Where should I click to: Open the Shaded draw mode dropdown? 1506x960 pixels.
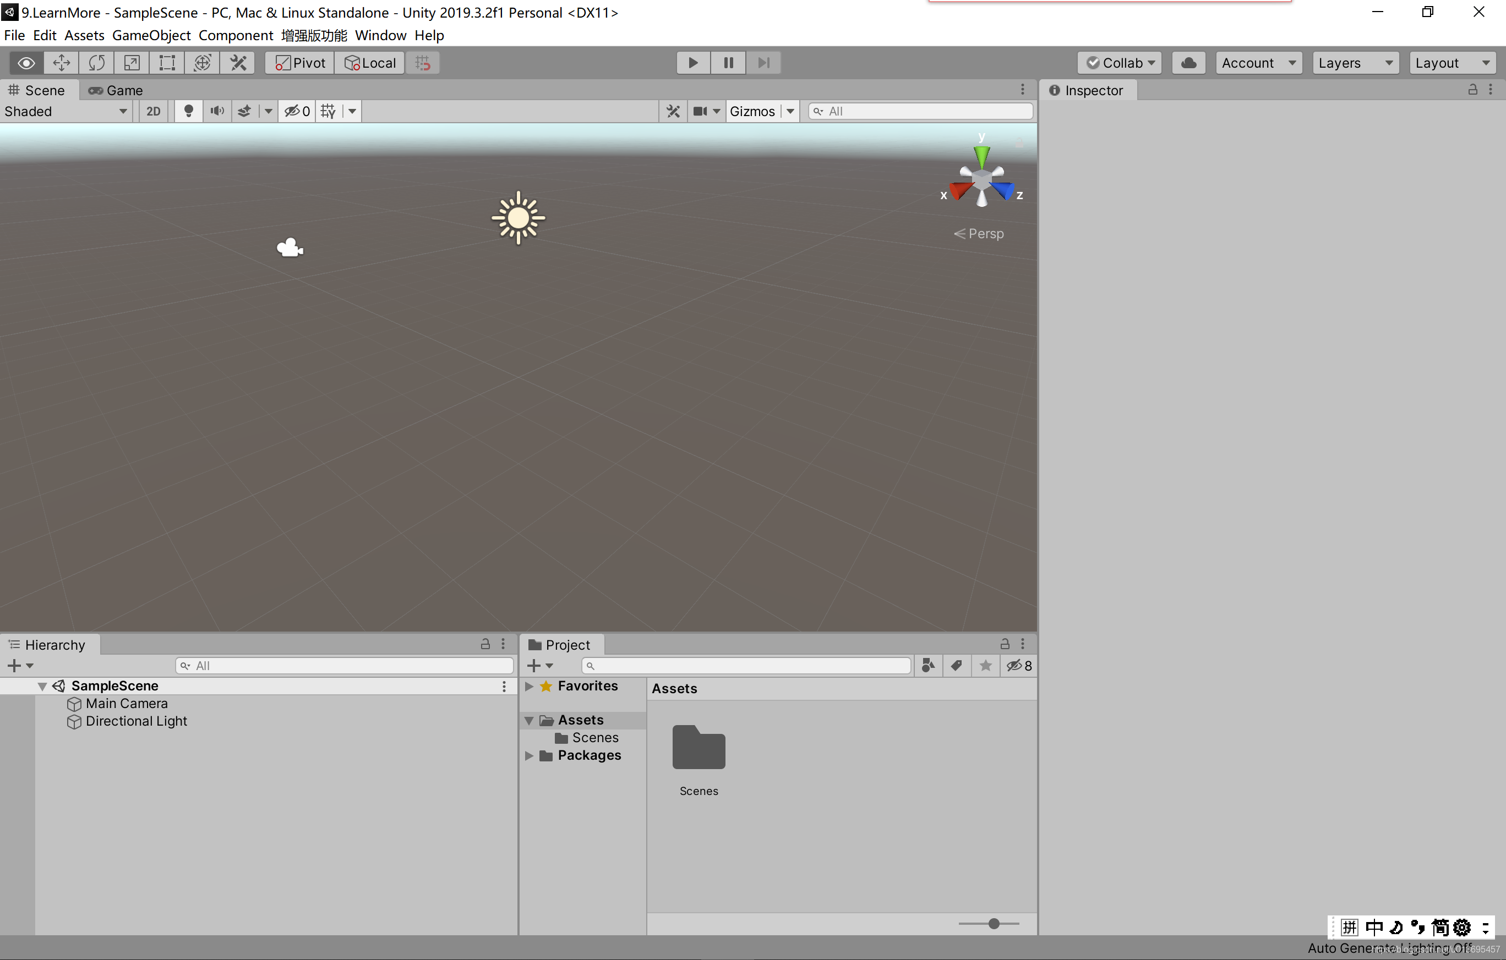tap(66, 111)
